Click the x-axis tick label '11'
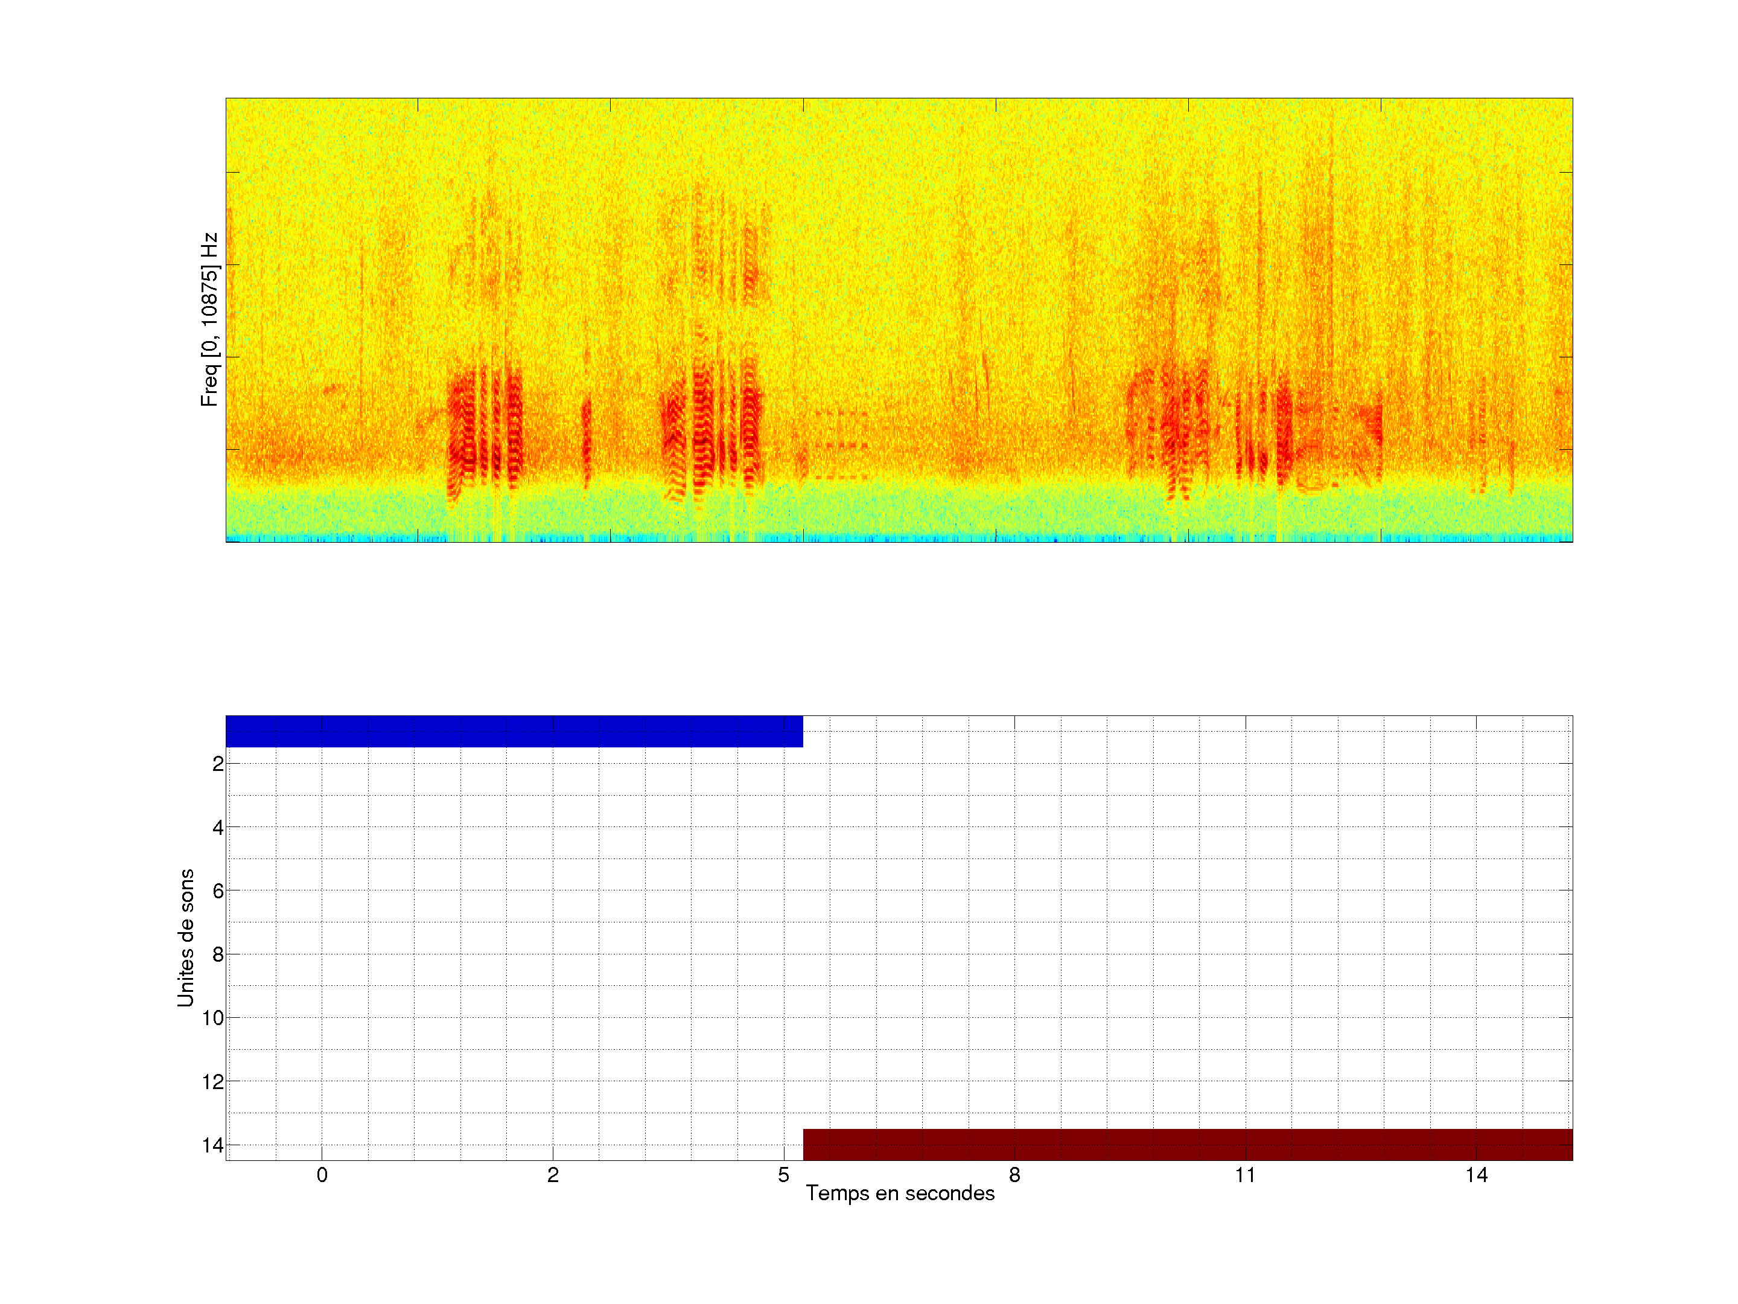Image resolution: width=1738 pixels, height=1304 pixels. [1244, 1175]
